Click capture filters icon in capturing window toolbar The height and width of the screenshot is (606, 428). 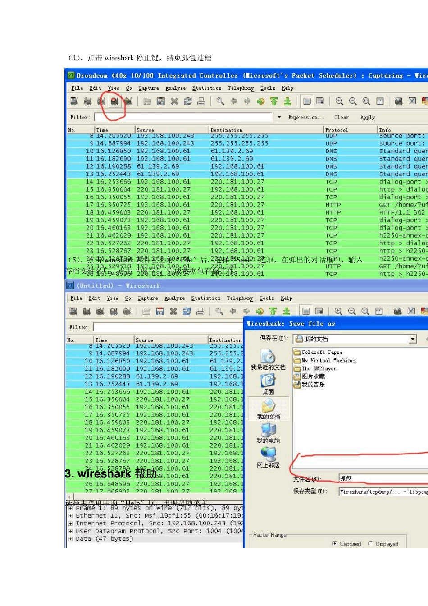(x=399, y=101)
